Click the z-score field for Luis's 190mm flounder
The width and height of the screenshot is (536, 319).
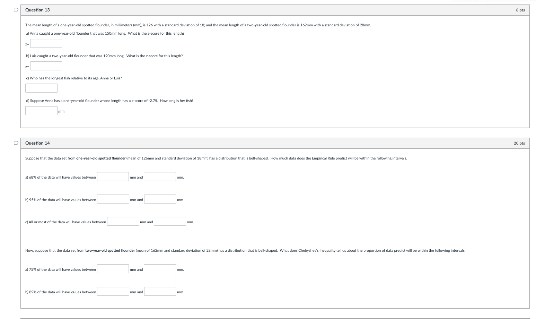click(46, 66)
